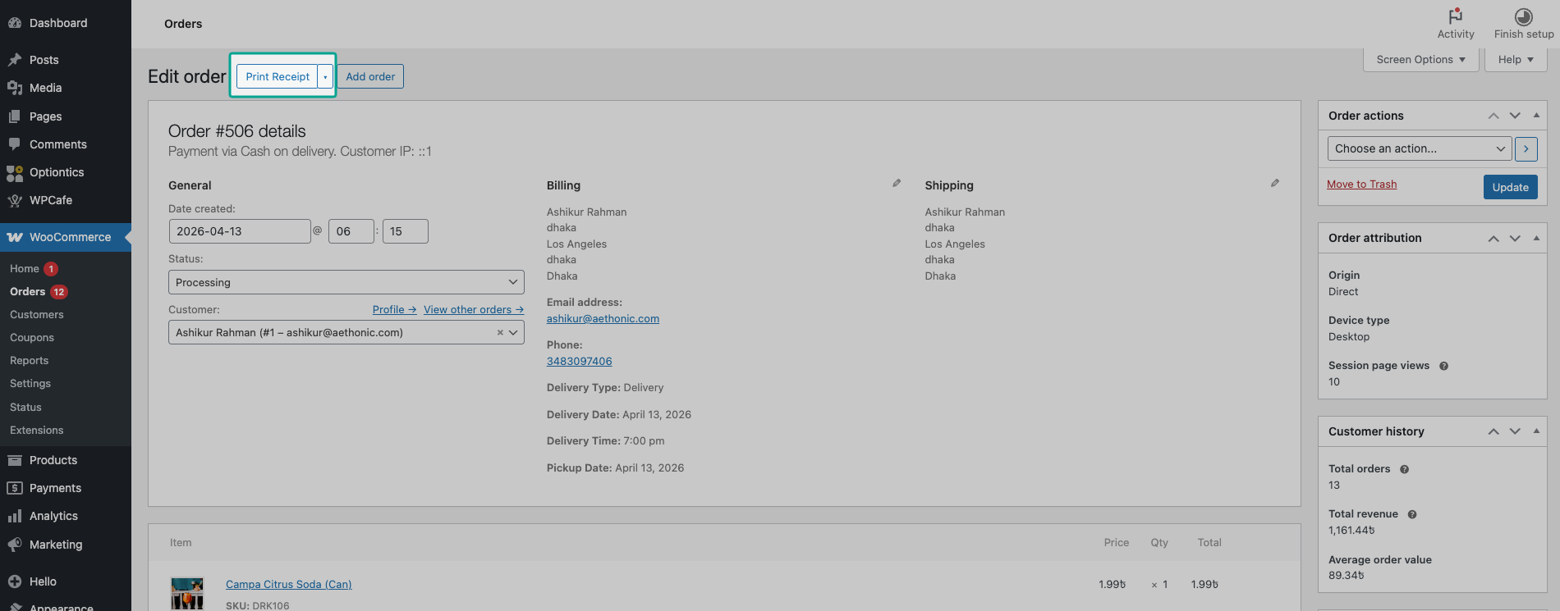Click the phone number 3483097406 link

coord(579,361)
